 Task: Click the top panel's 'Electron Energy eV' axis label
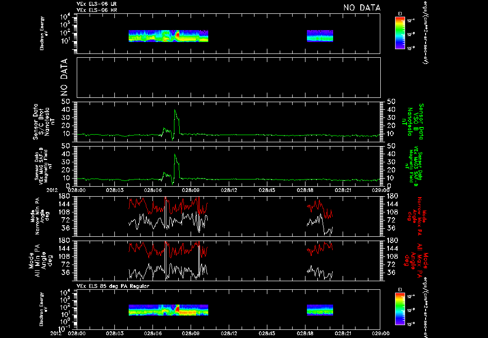pos(44,33)
